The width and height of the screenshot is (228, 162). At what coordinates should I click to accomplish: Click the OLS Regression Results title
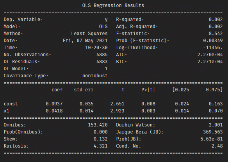[113, 5]
